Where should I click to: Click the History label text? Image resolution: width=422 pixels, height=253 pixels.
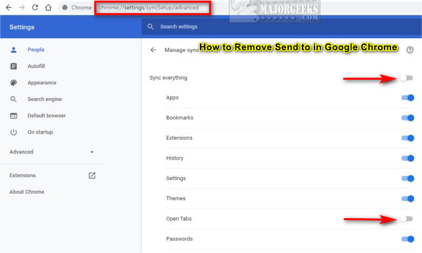pyautogui.click(x=175, y=158)
